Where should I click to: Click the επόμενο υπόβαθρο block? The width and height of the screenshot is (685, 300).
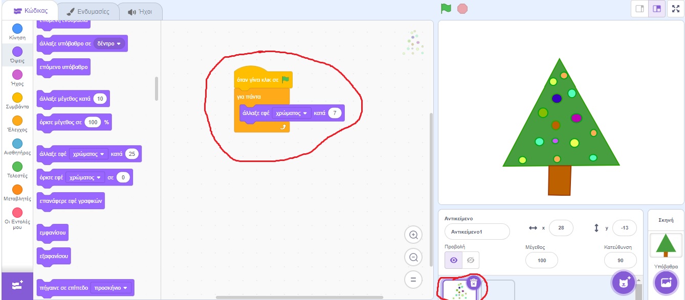pos(63,67)
